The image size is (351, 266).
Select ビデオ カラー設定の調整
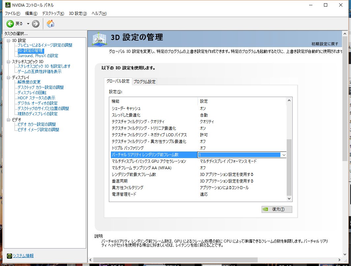point(37,124)
